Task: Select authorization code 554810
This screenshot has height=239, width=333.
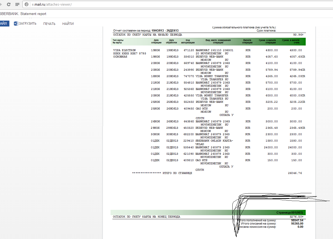Action: [x=189, y=83]
